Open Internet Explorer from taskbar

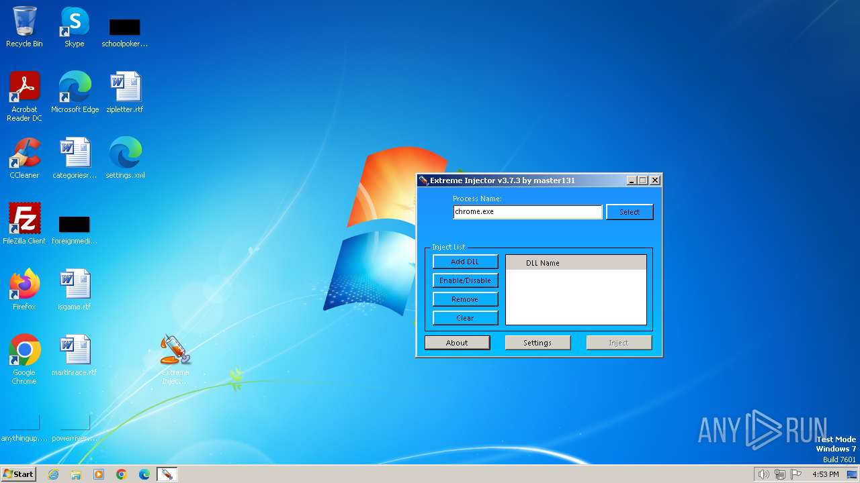53,474
